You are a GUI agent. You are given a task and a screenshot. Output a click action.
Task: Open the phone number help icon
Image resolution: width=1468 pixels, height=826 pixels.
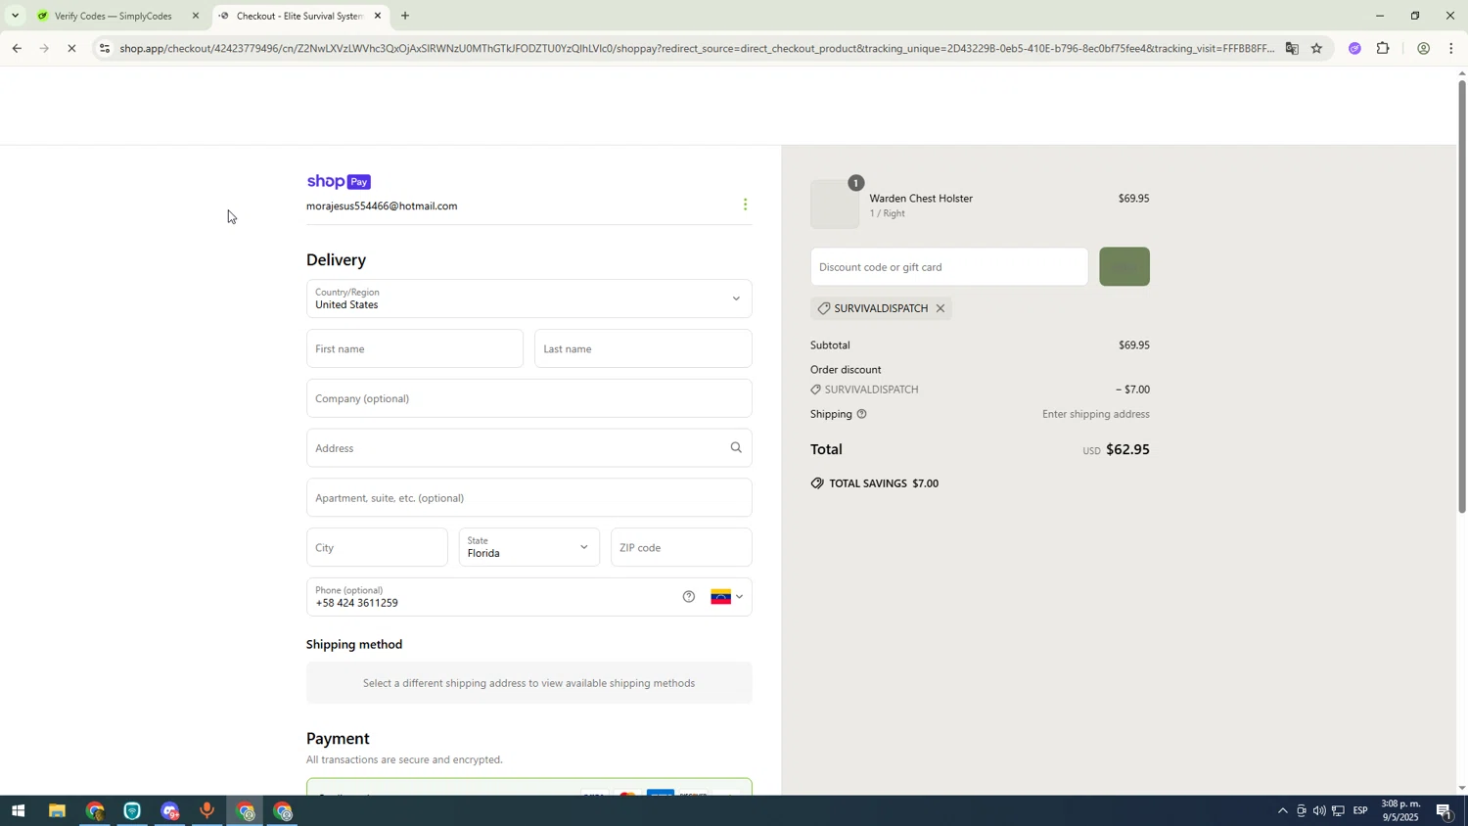689,597
